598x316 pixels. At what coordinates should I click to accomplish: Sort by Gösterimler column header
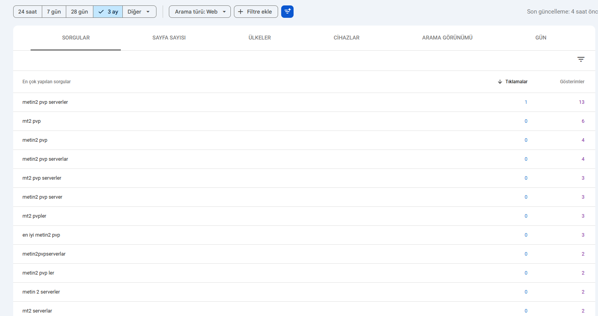pos(572,82)
